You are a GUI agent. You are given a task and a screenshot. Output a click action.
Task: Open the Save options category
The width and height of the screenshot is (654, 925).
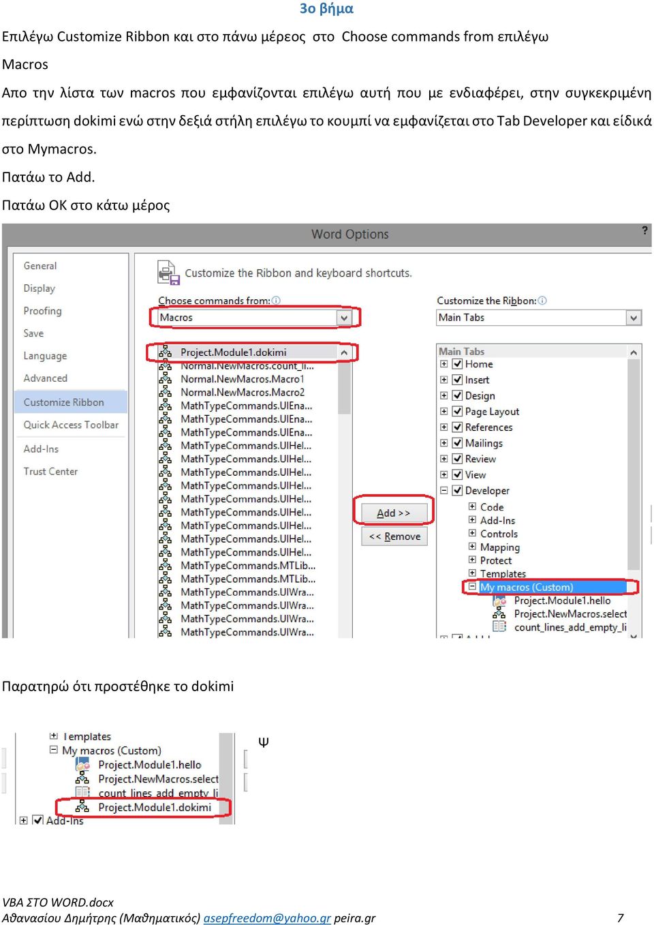[33, 333]
